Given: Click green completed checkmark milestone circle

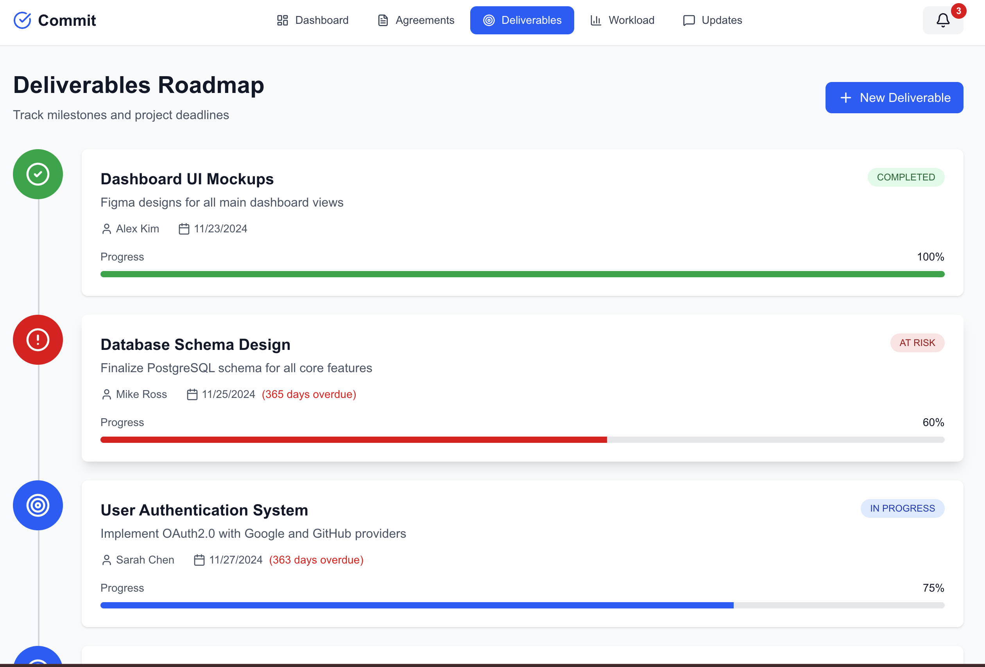Looking at the screenshot, I should [x=38, y=174].
